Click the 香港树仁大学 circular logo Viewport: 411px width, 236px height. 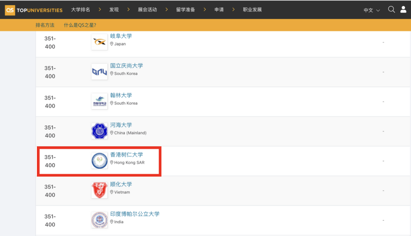99,161
